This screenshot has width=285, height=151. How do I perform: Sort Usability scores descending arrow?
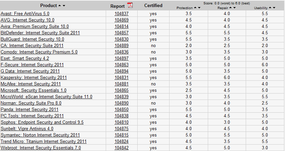[274, 8]
